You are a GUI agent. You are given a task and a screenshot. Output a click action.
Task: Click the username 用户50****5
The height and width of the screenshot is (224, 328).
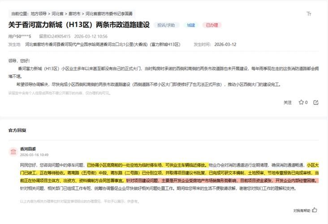[20, 36]
